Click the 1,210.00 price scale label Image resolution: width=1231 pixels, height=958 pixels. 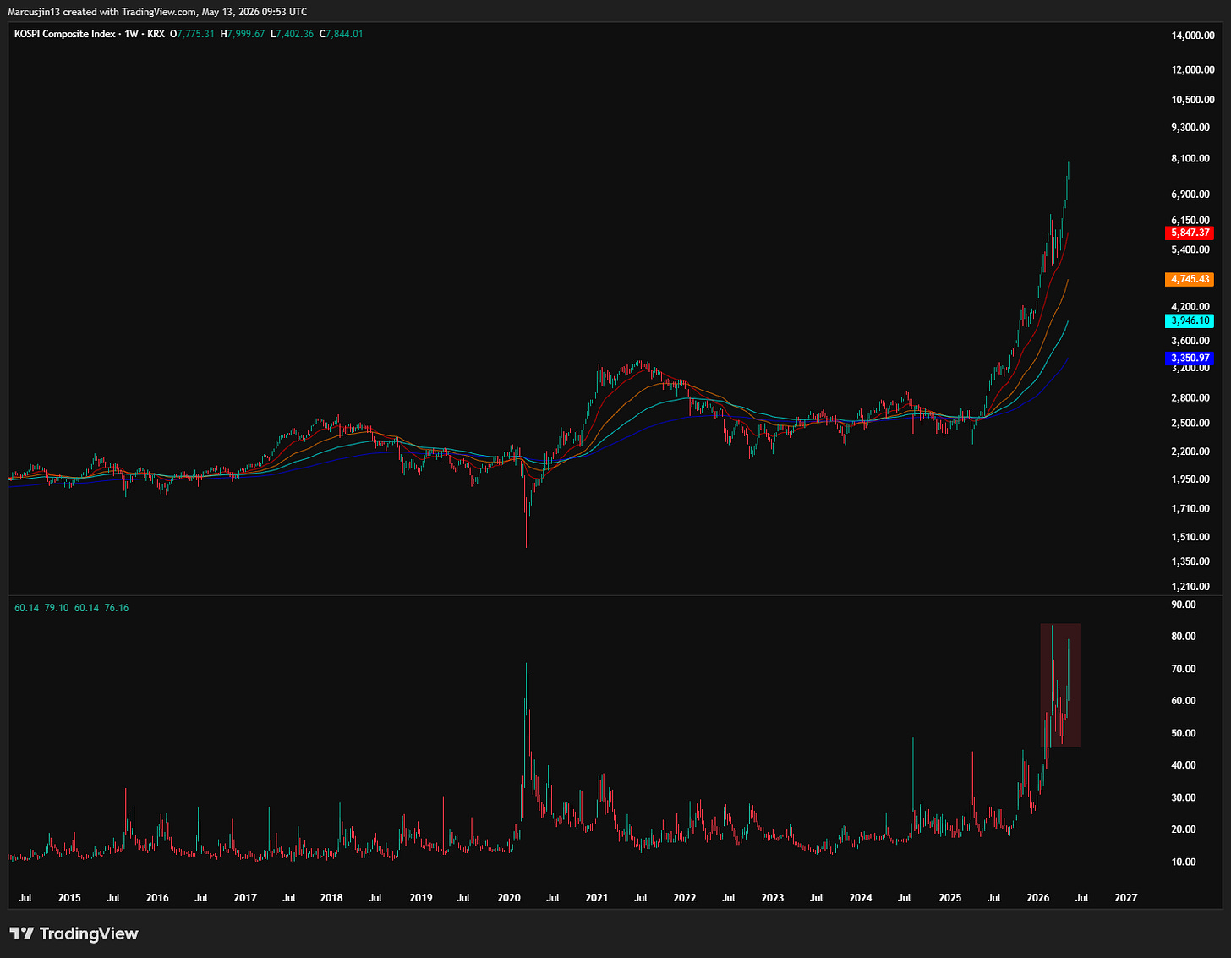1190,587
